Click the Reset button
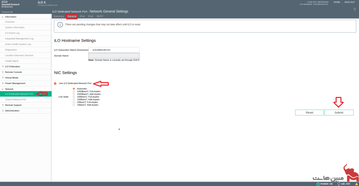The image size is (359, 186). (310, 113)
